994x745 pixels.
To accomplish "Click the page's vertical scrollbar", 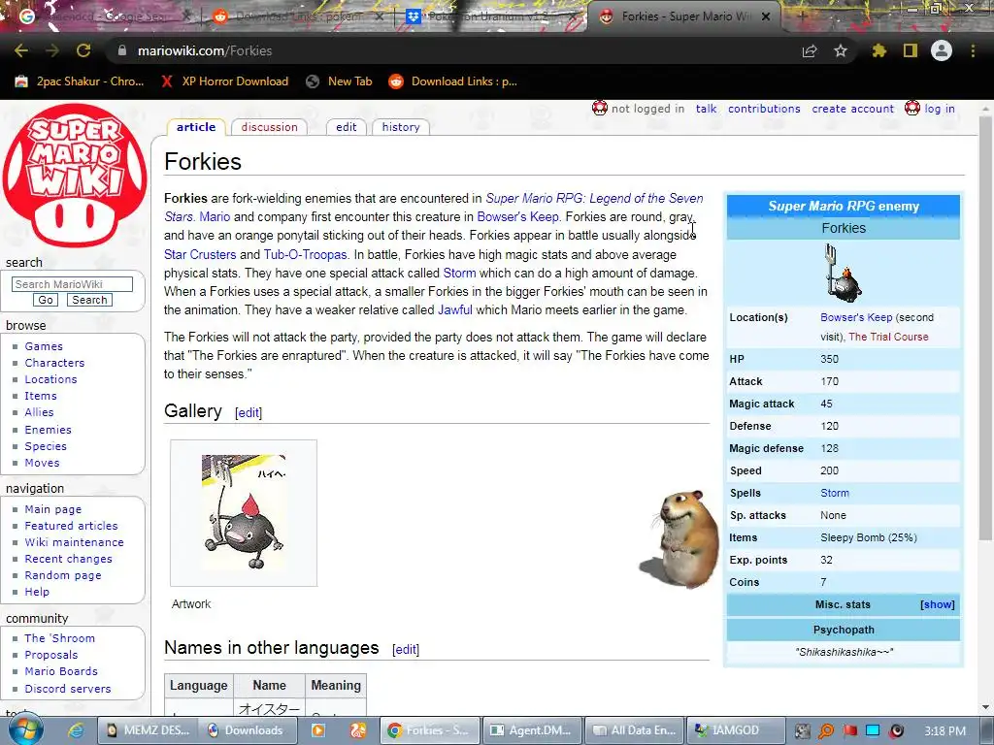I will point(986,330).
